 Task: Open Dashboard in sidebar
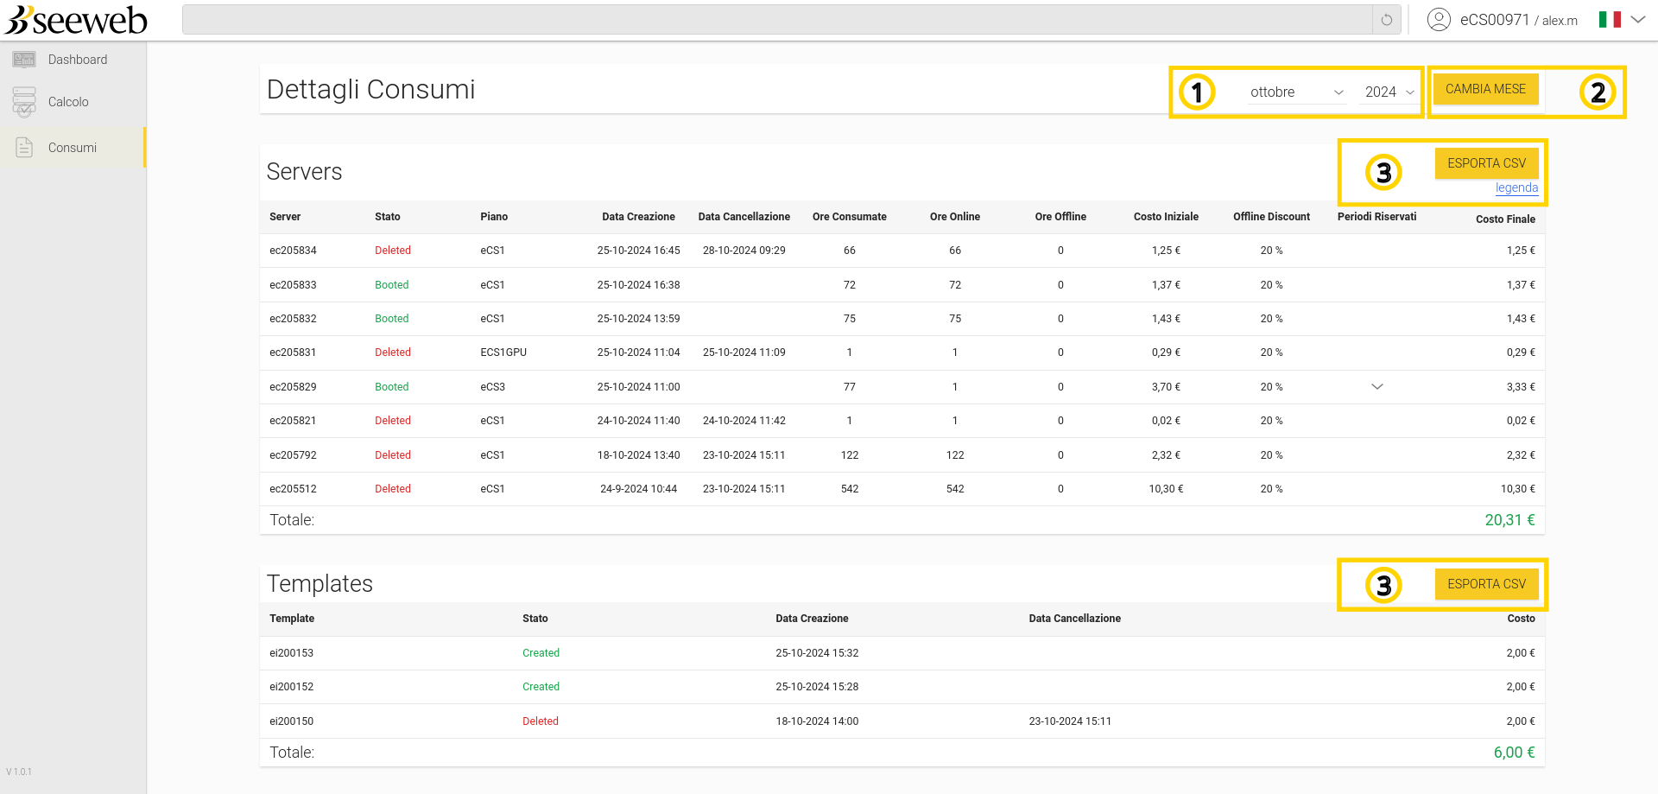(73, 60)
